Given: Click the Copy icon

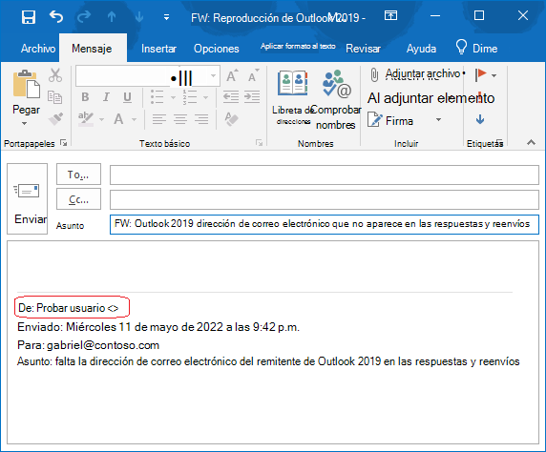Looking at the screenshot, I should pos(54,97).
